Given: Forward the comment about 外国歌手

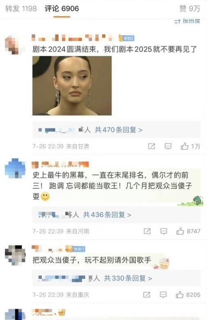Looking at the screenshot, I should tap(147, 295).
